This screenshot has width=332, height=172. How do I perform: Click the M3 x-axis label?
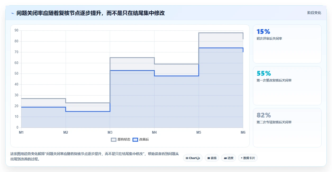pos(110,132)
